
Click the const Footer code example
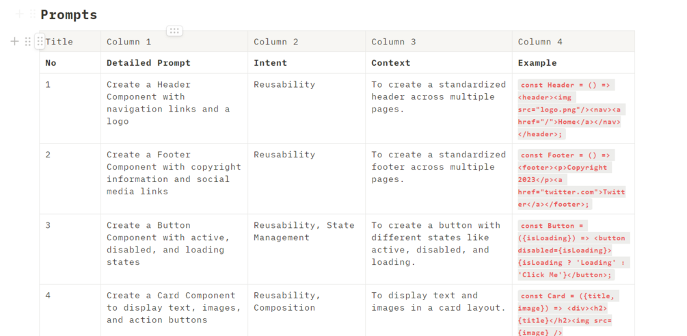[x=572, y=179]
